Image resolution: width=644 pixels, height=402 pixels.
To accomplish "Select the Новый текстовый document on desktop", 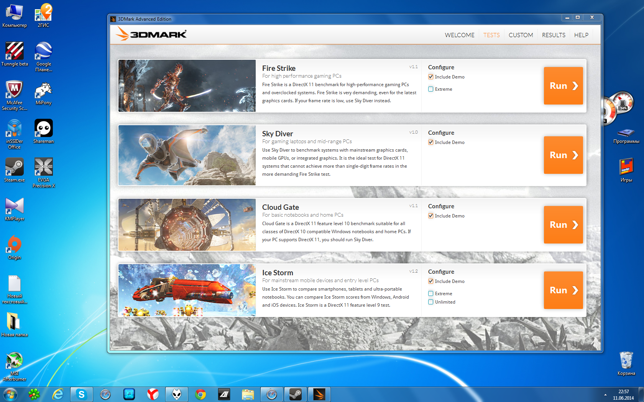I will coord(15,289).
